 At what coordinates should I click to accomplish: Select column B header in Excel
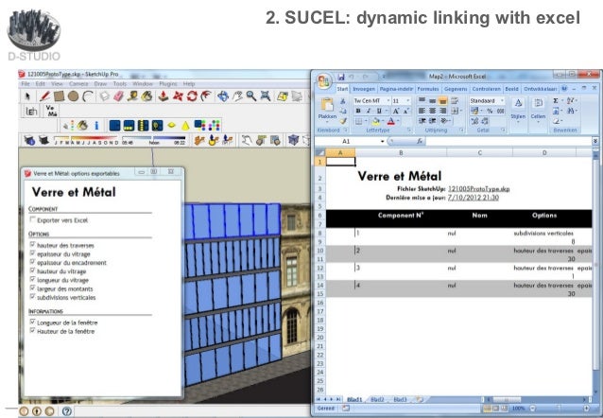tap(401, 153)
